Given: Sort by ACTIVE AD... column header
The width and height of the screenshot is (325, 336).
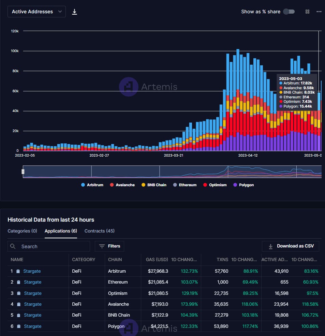Looking at the screenshot, I should (275, 259).
